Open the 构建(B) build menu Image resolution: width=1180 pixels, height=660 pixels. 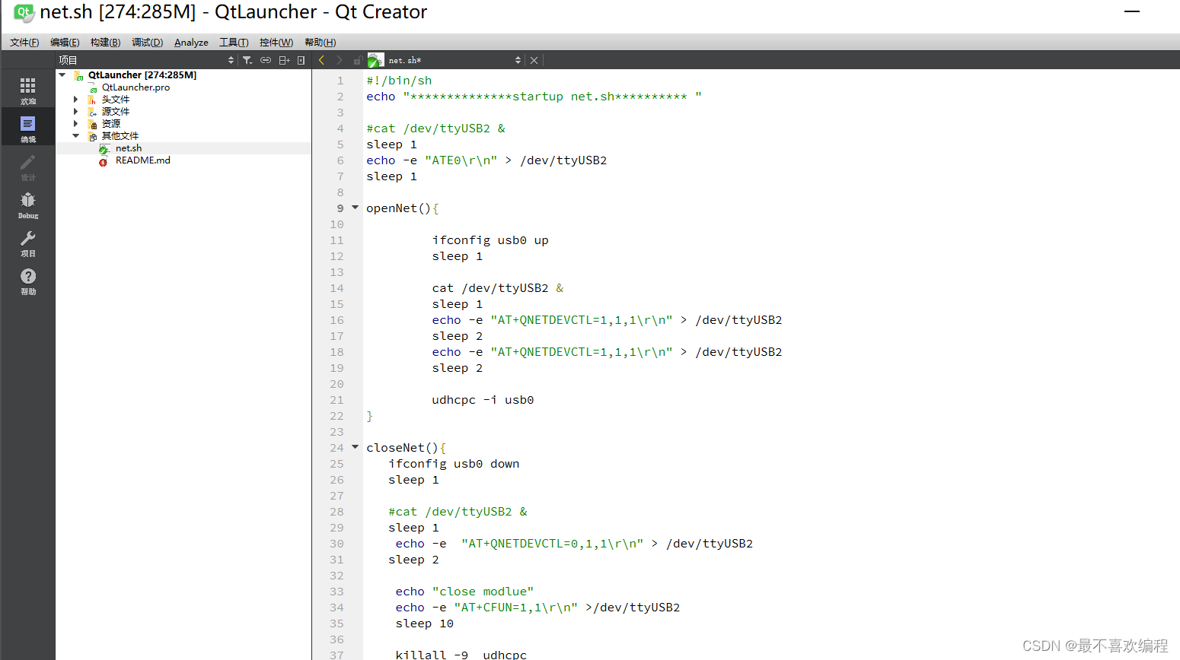(x=104, y=42)
